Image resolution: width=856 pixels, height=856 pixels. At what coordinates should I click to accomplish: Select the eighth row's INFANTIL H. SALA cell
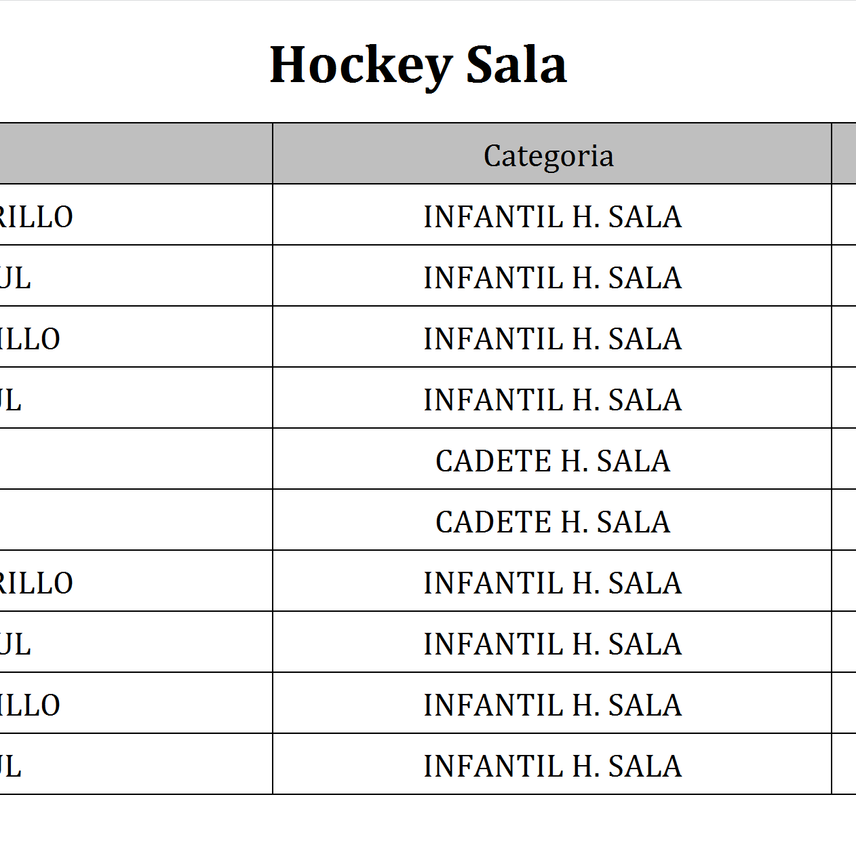(x=552, y=644)
